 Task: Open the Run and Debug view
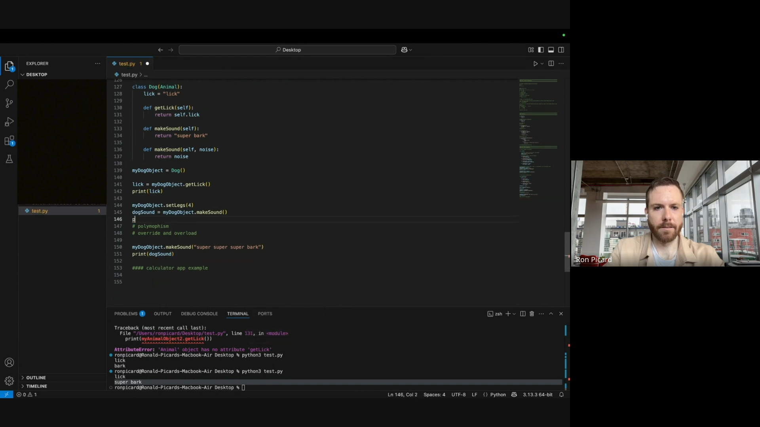[x=9, y=122]
